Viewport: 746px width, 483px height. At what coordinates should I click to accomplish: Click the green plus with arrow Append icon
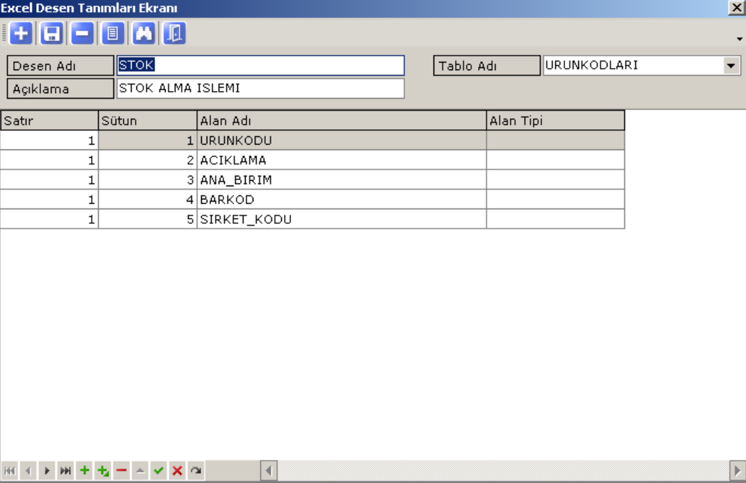pos(103,470)
